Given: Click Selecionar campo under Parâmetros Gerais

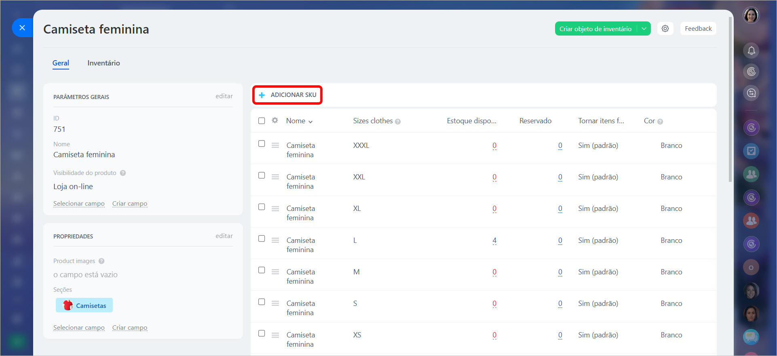Looking at the screenshot, I should coord(79,204).
